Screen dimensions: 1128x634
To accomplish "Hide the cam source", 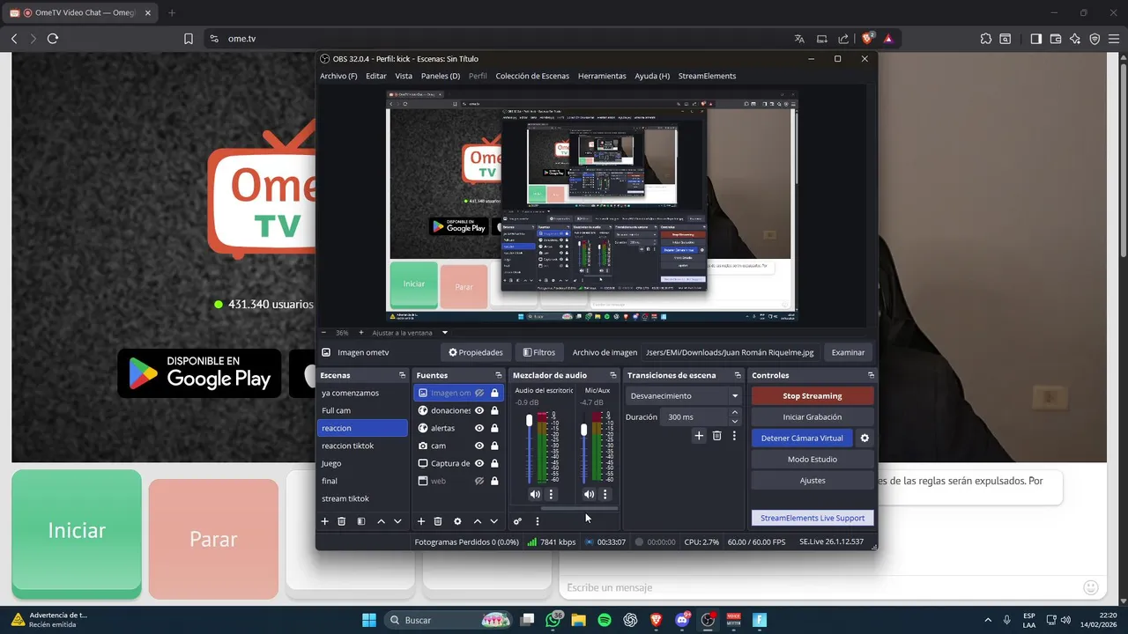I will 479,446.
